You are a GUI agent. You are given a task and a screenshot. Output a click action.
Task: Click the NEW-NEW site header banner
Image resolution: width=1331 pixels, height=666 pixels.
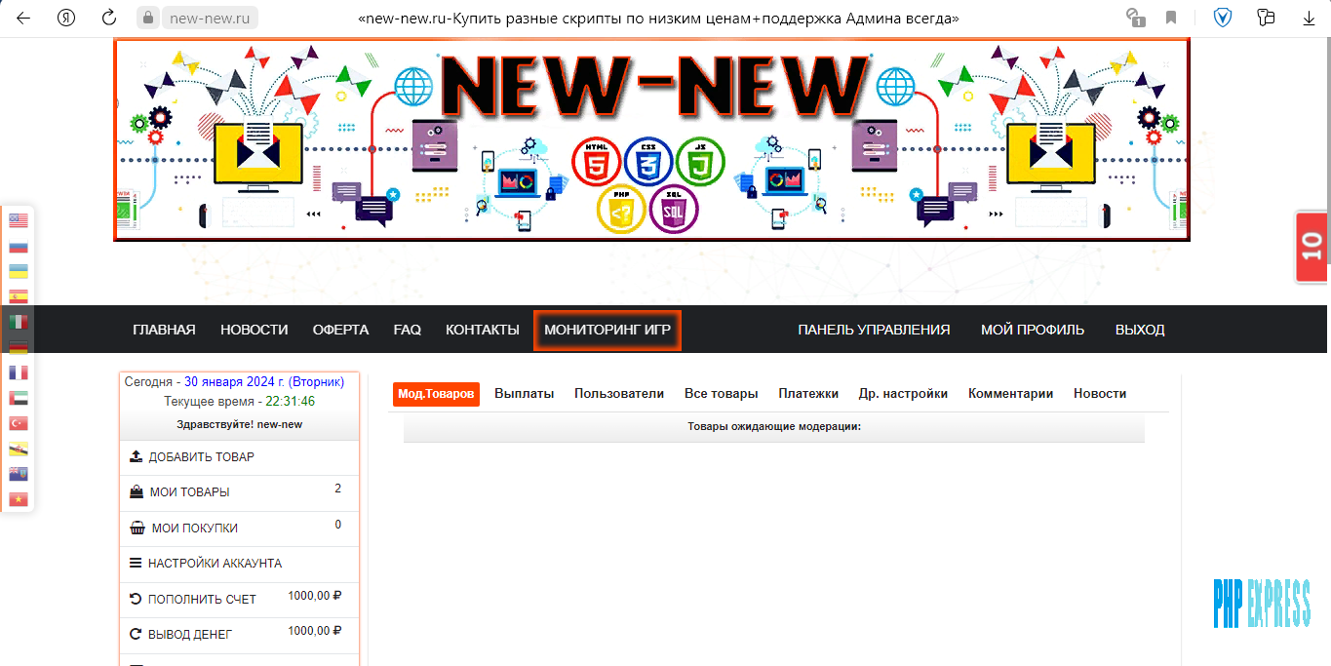pyautogui.click(x=652, y=139)
